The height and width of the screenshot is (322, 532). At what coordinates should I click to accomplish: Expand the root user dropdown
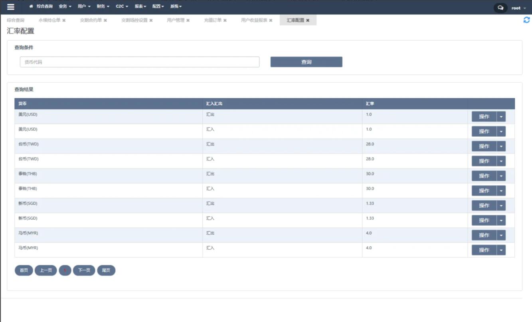click(x=518, y=8)
